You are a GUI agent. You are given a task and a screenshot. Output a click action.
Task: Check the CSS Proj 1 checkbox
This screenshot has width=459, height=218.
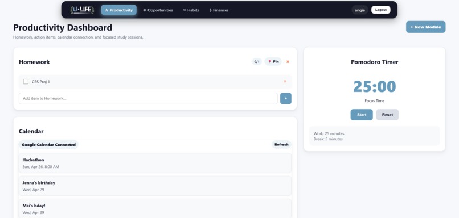(x=26, y=82)
